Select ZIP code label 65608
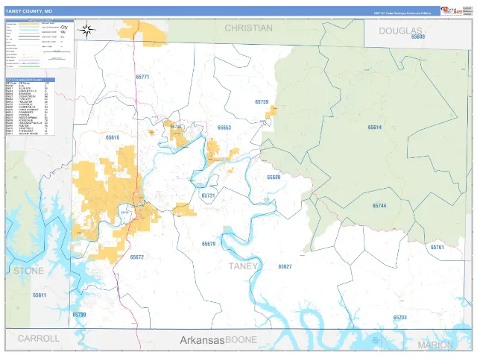477x358 pixels. (x=417, y=37)
